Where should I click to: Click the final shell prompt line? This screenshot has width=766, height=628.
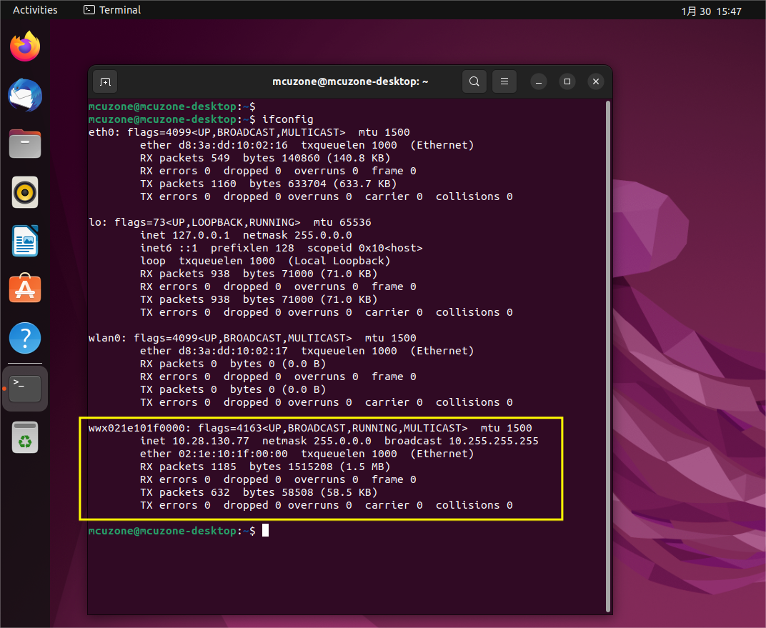179,531
